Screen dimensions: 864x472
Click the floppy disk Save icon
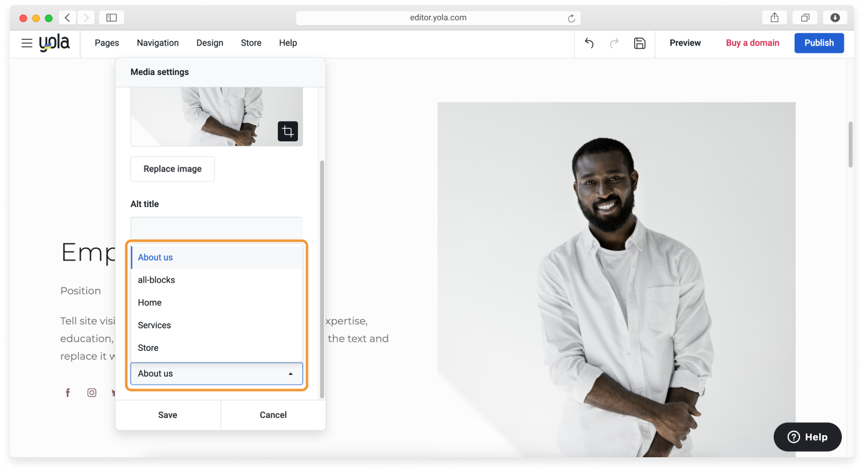pyautogui.click(x=640, y=43)
